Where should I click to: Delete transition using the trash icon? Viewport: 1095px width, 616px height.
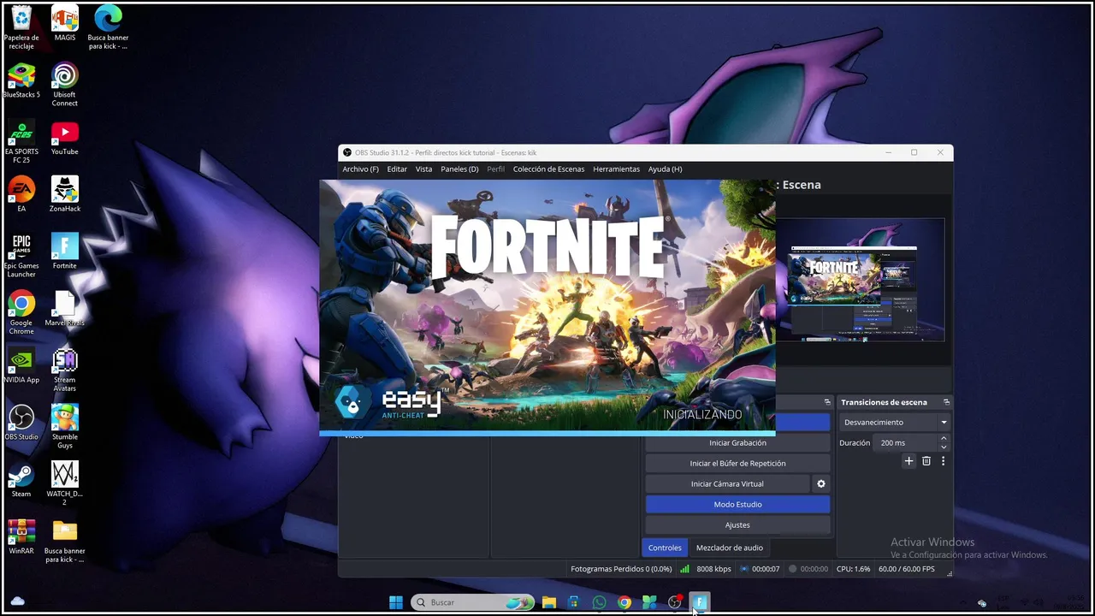[926, 461]
